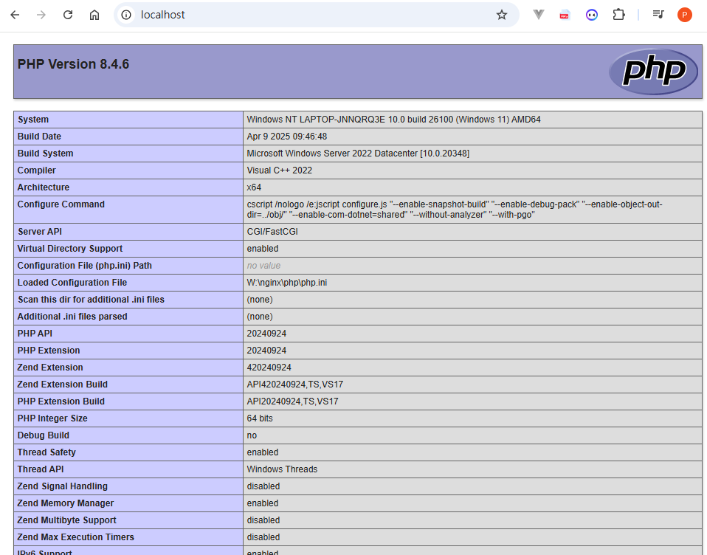Click the Build Date label
Screen dimensions: 707x555
coord(39,137)
